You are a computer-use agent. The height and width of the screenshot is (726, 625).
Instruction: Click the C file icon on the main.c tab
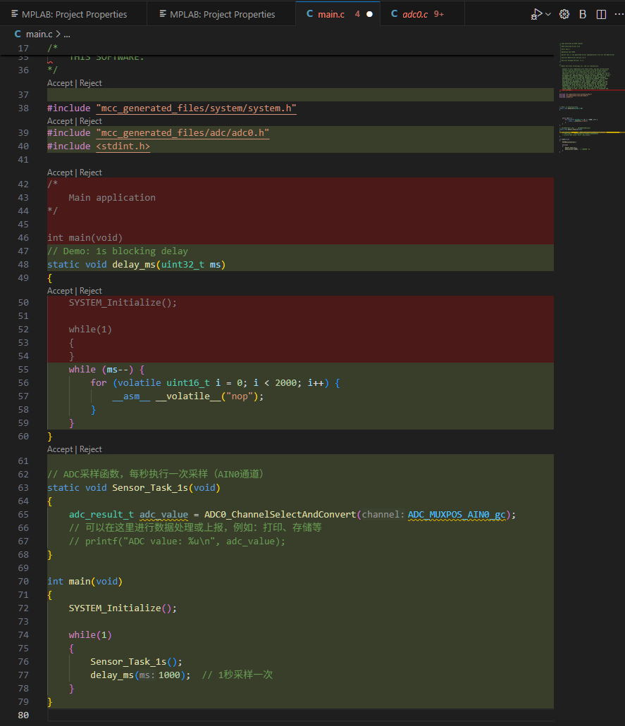point(309,14)
